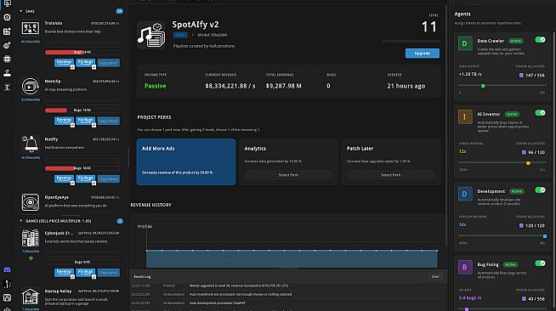This screenshot has width=556, height=311.
Task: Click the '$8,334,221.88 / s' revenue value
Action: pyautogui.click(x=230, y=86)
